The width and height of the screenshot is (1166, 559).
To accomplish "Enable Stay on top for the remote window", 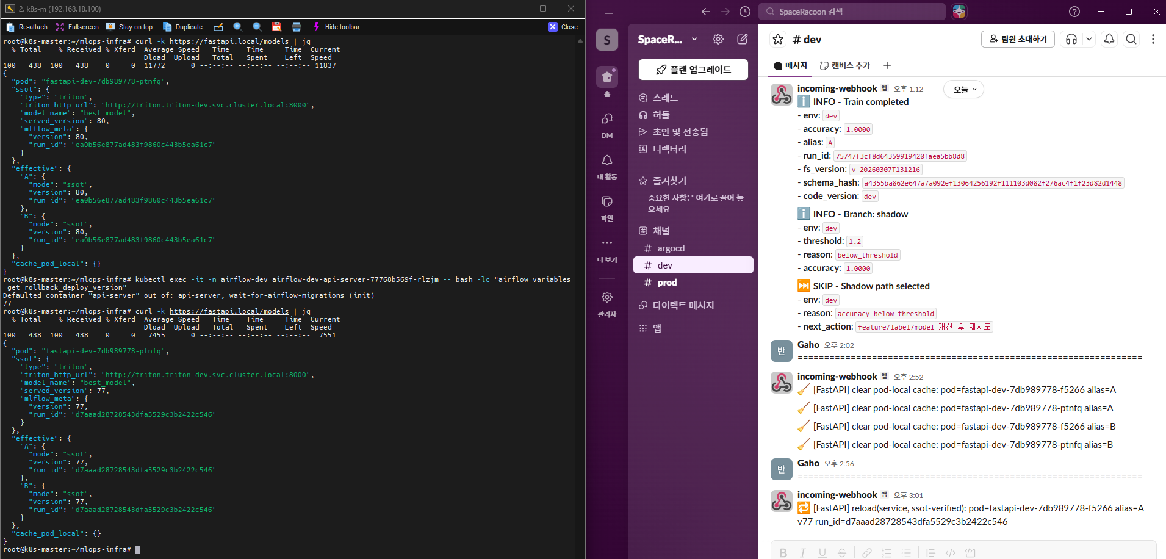I will [x=129, y=26].
